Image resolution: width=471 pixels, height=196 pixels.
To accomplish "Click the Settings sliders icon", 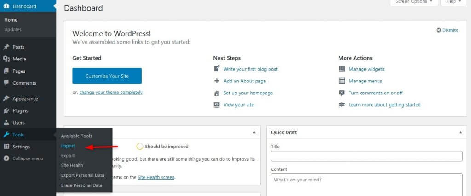I will pos(6,147).
